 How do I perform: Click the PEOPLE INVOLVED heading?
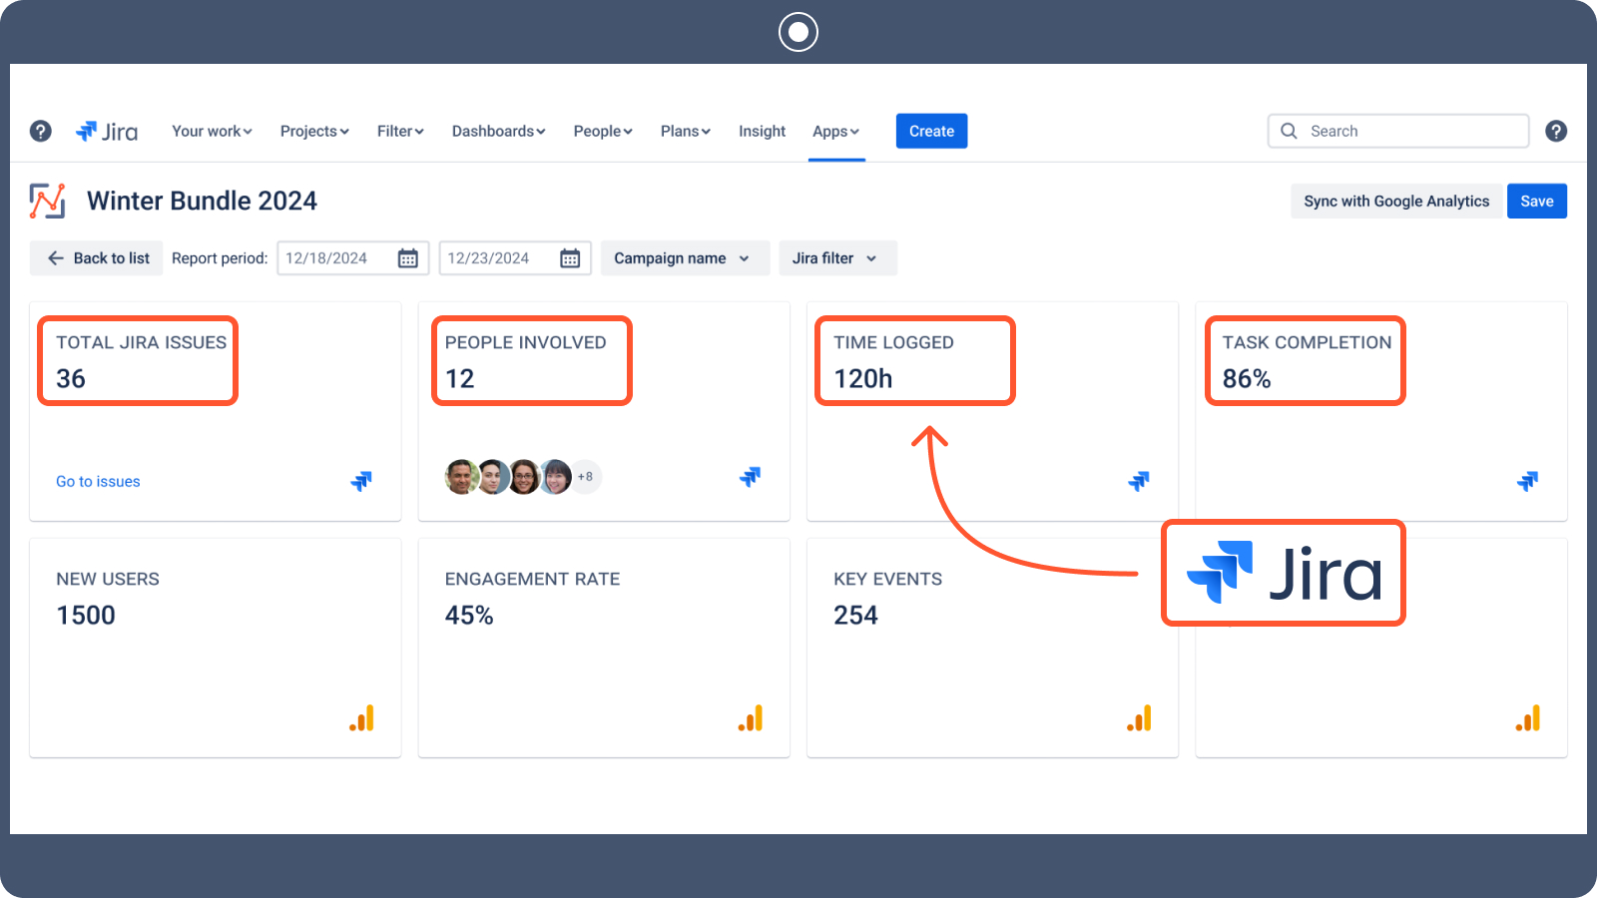[x=526, y=342]
